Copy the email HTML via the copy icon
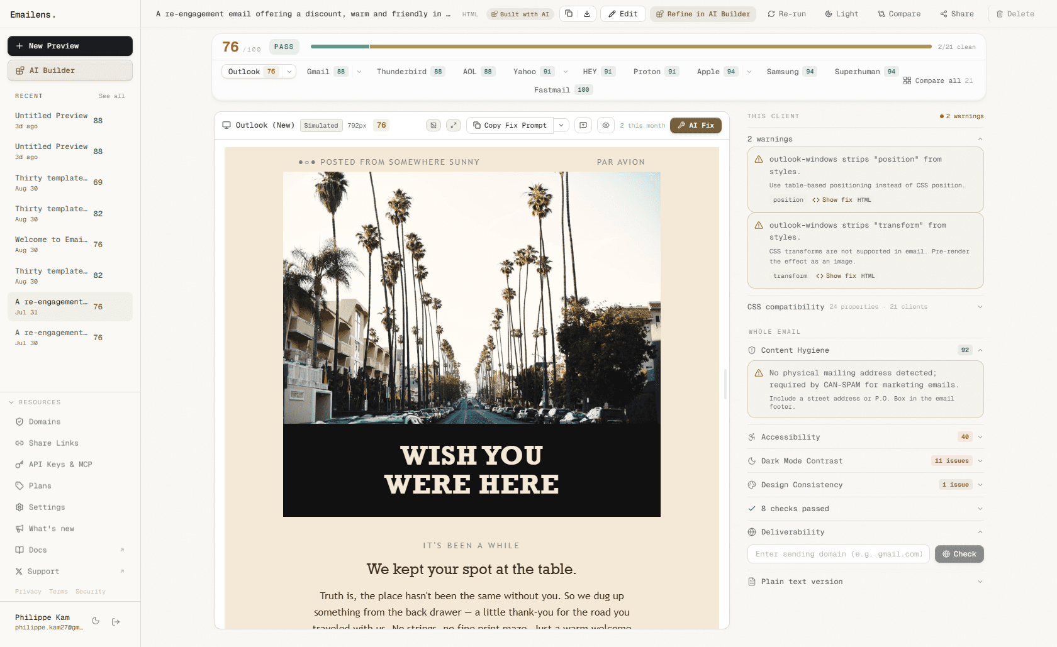This screenshot has height=647, width=1057. click(569, 14)
